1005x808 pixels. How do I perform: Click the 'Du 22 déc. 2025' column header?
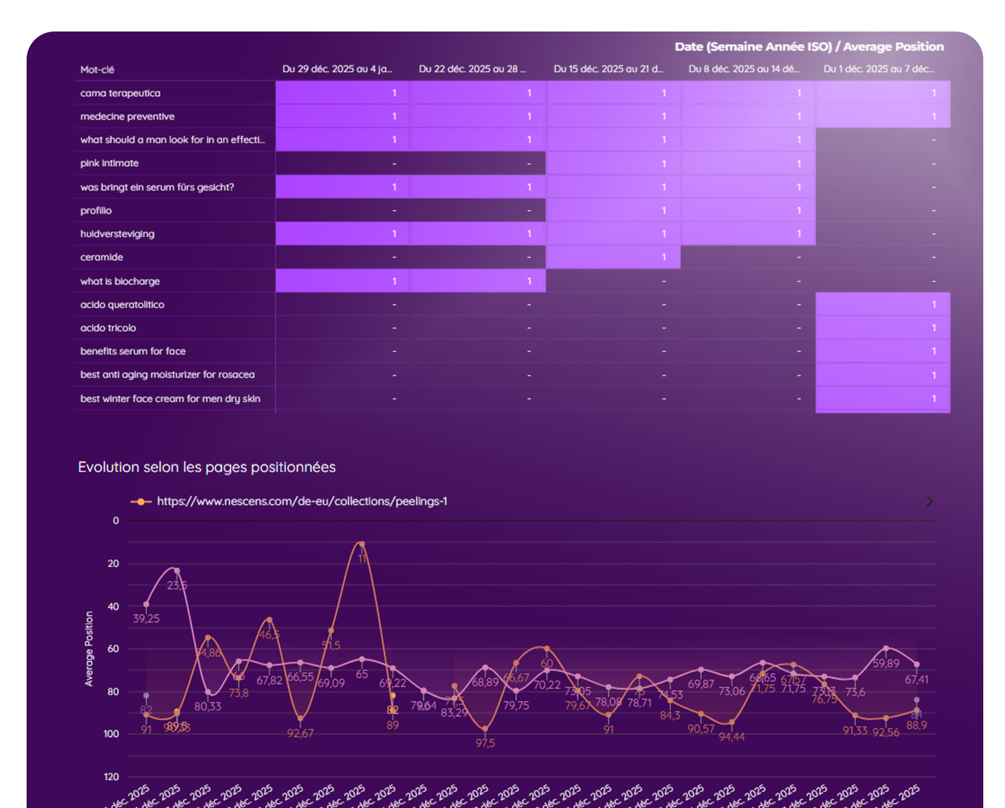coord(472,69)
